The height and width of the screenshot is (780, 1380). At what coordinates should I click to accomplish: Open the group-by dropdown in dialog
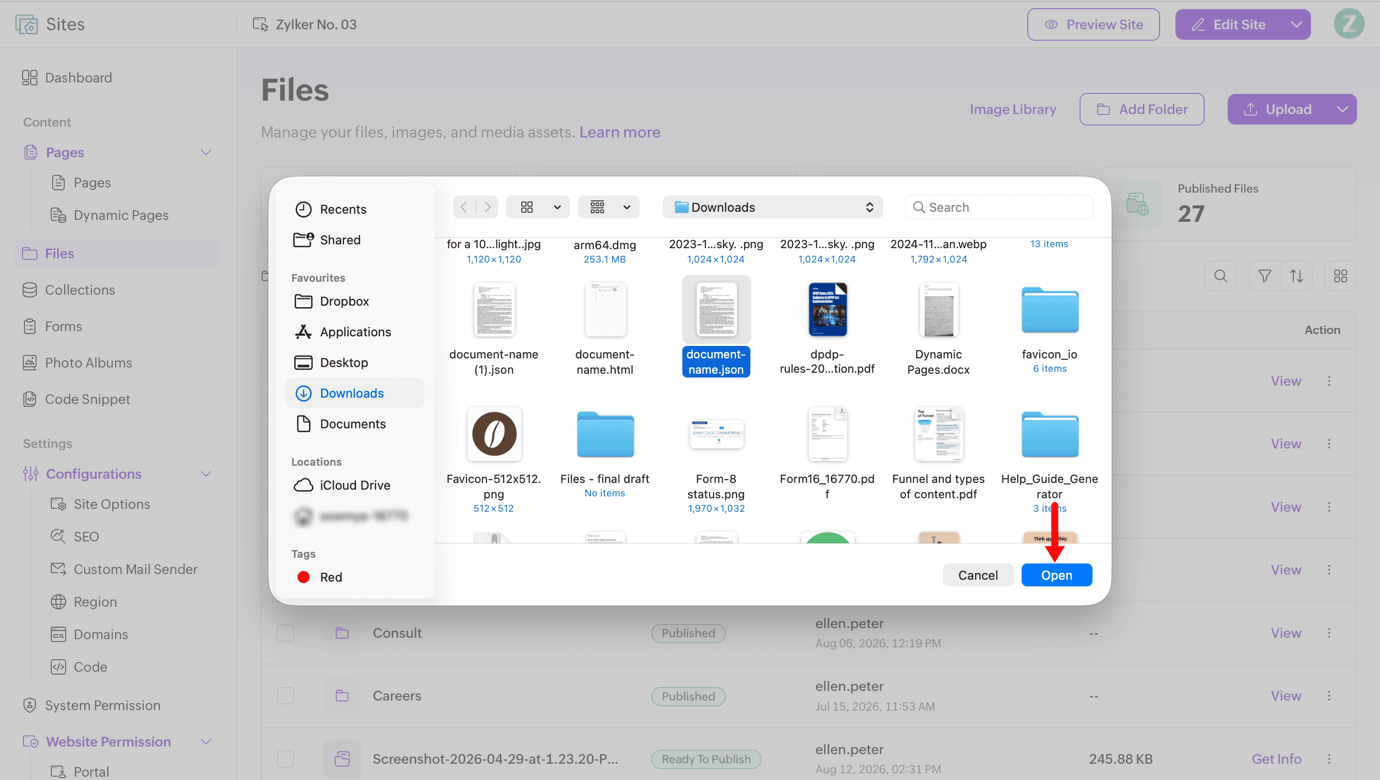[608, 207]
